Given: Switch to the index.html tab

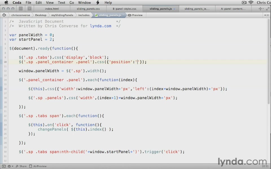Looking at the screenshot, I should point(52,9).
